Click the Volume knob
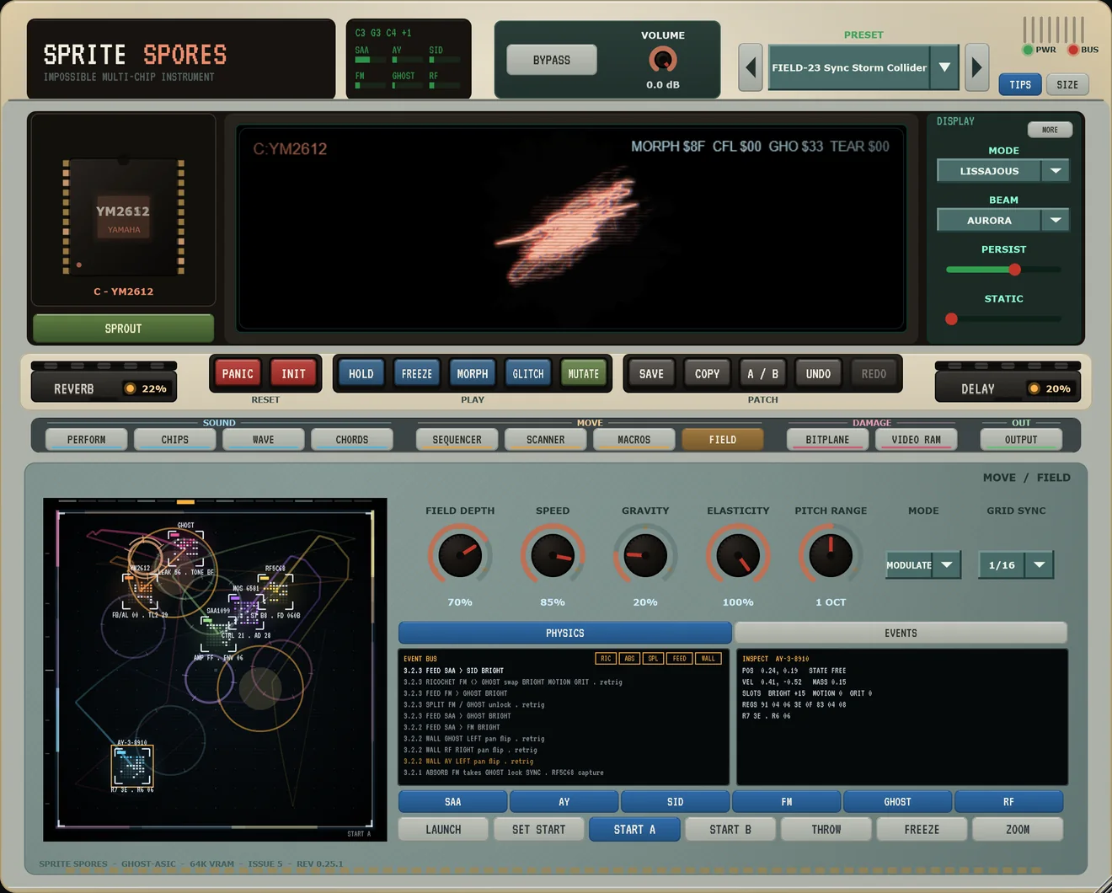Viewport: 1112px width, 893px height. coord(663,60)
